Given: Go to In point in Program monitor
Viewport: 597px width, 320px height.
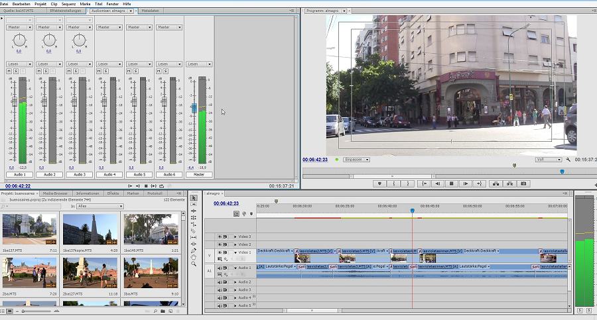Looking at the screenshot, I should pyautogui.click(x=424, y=184).
